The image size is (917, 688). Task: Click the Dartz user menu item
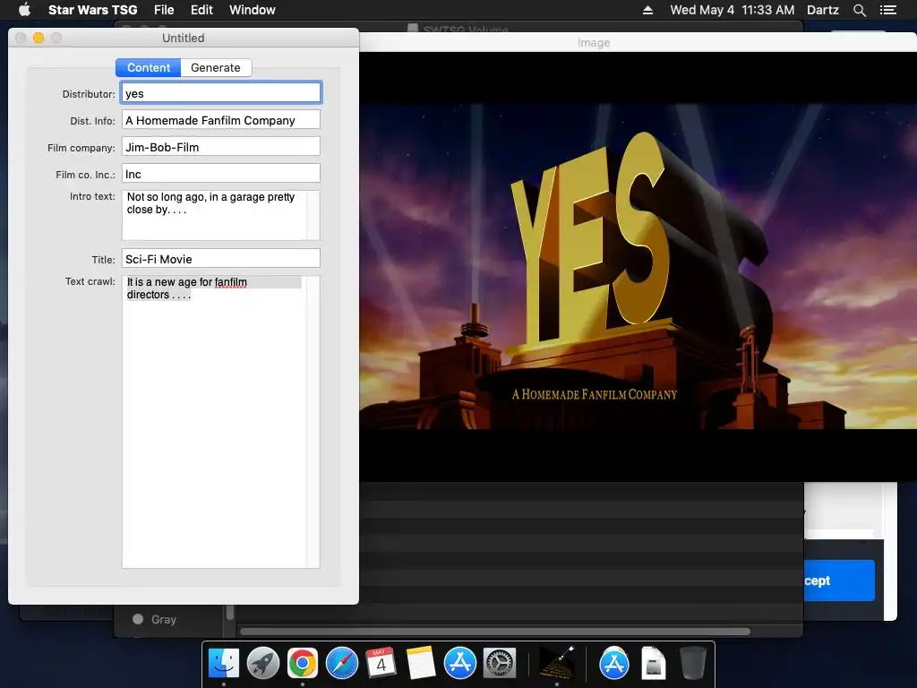(x=822, y=10)
